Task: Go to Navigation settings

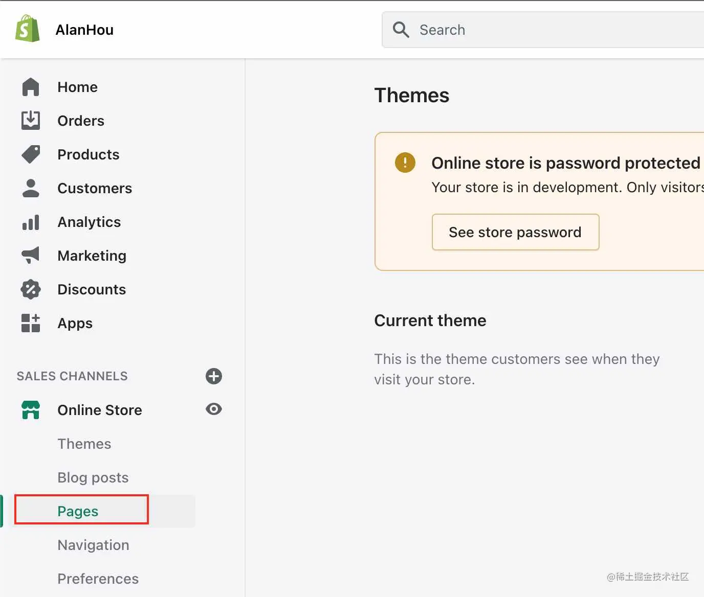Action: (93, 545)
